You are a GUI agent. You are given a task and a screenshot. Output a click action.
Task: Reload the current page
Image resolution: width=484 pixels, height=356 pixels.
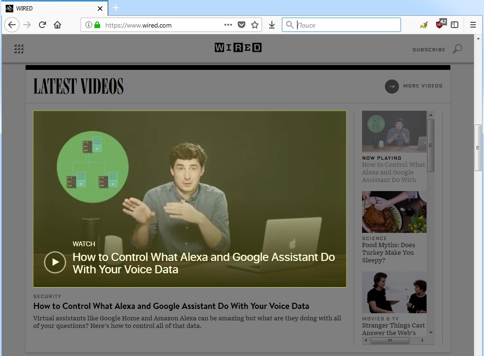point(42,25)
